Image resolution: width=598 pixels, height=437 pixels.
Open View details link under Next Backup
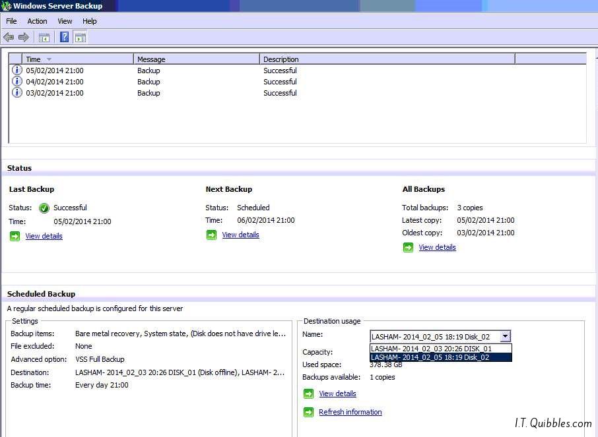pyautogui.click(x=241, y=235)
